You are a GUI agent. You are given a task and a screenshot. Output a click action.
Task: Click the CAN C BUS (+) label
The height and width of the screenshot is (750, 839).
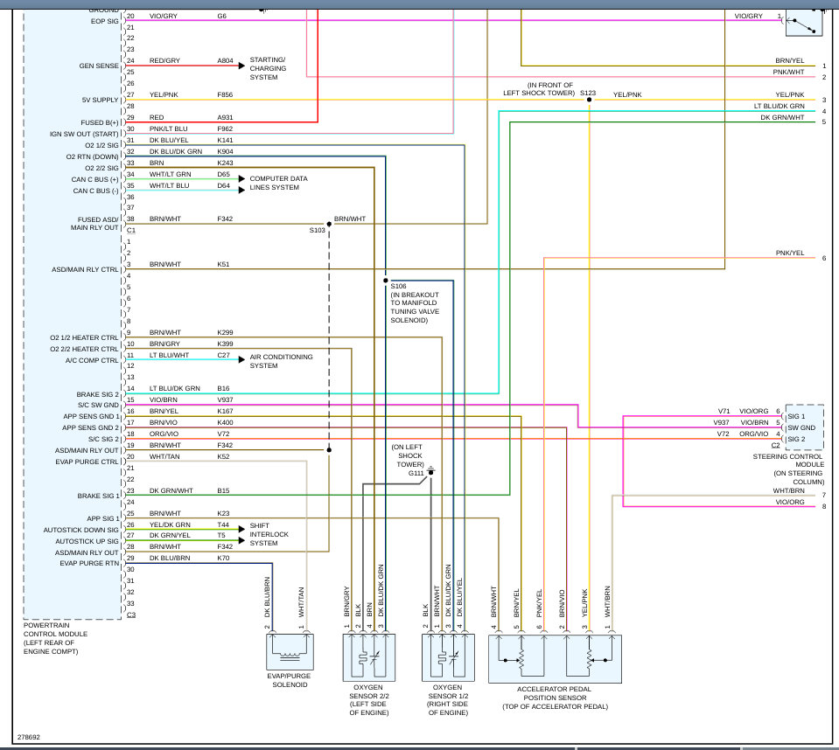click(x=94, y=179)
